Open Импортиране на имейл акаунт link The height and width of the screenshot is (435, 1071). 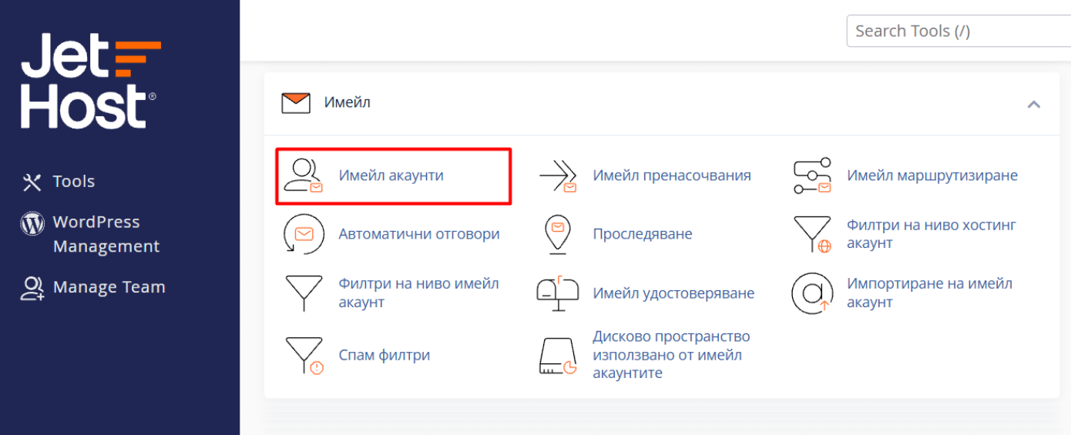point(929,293)
